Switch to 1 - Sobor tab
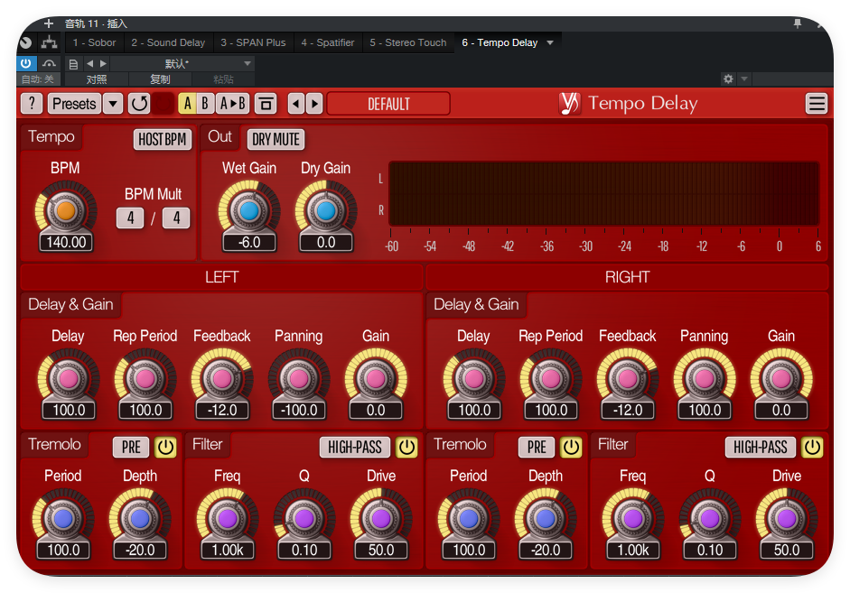 coord(94,42)
